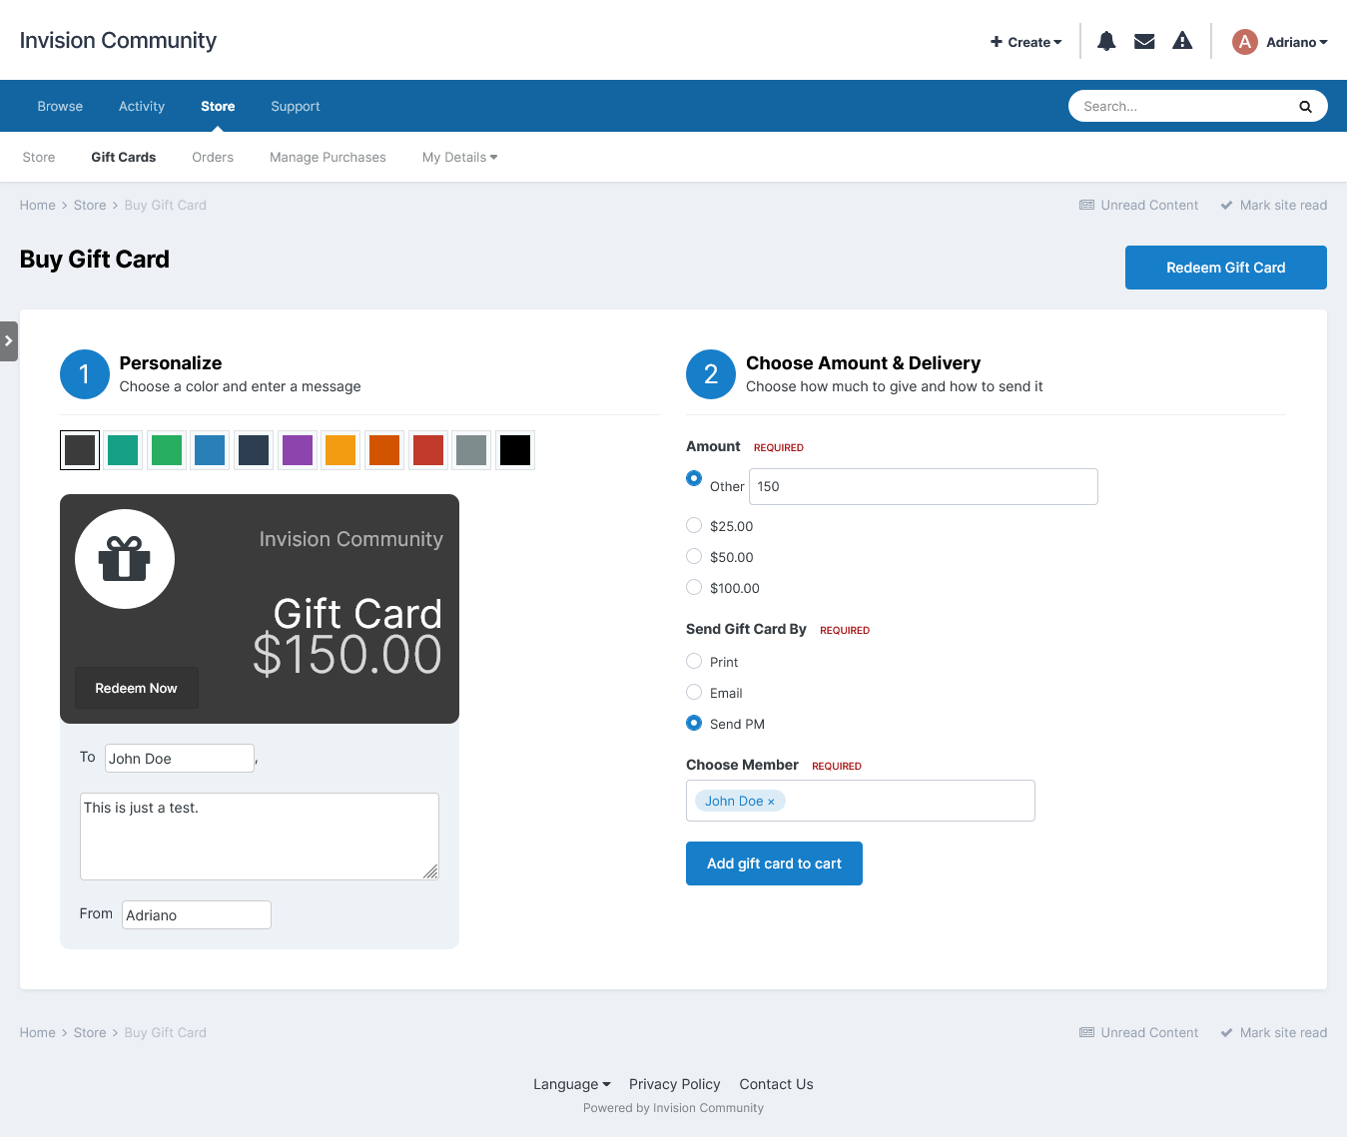Open the notifications bell icon
Image resolution: width=1347 pixels, height=1137 pixels.
pos(1106,41)
